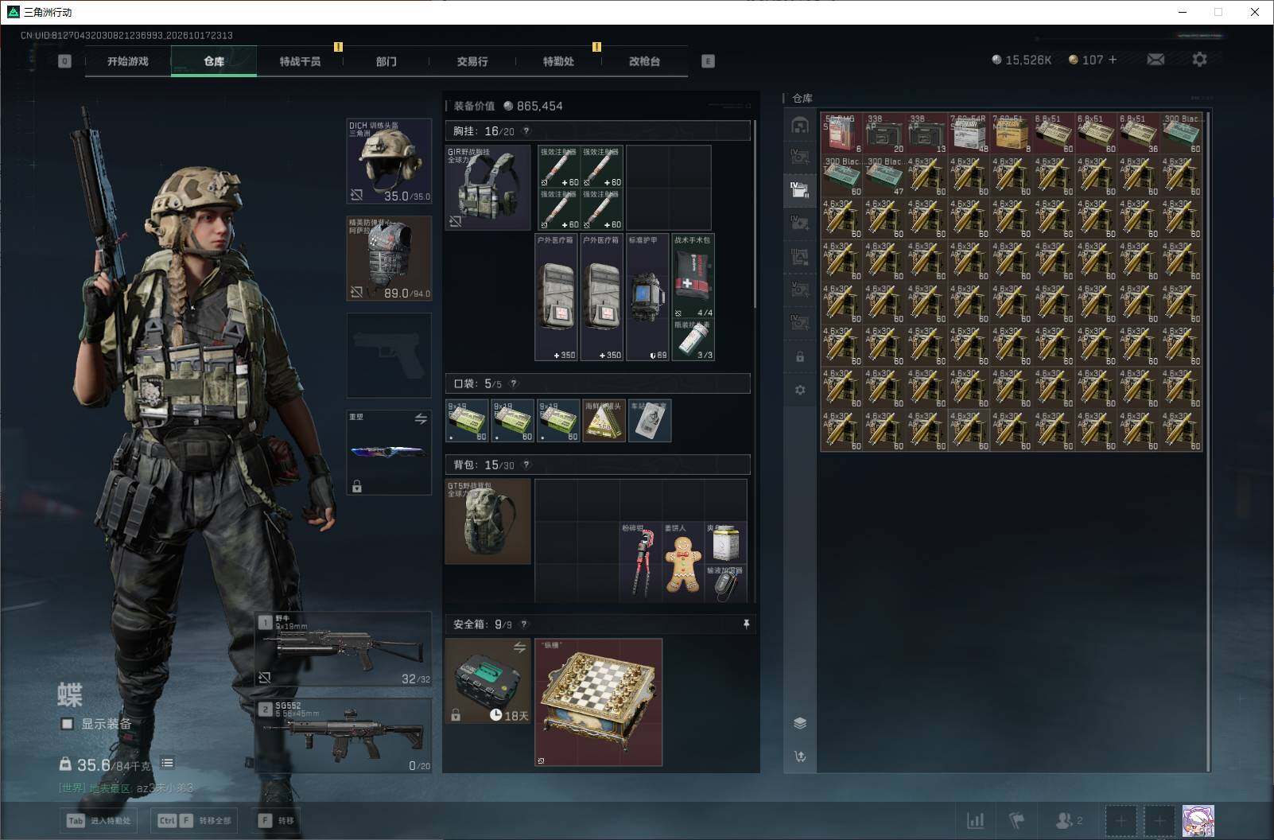Image resolution: width=1274 pixels, height=840 pixels.
Task: Click the empty pistol slot
Action: [389, 356]
